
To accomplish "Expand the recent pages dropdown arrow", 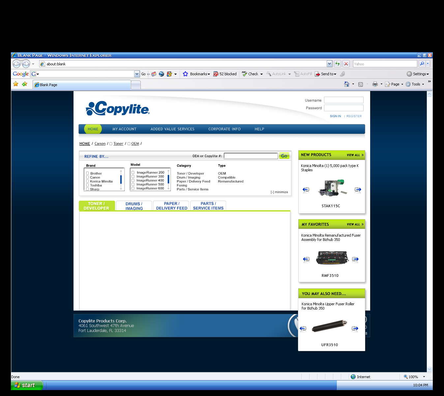I will pos(33,64).
